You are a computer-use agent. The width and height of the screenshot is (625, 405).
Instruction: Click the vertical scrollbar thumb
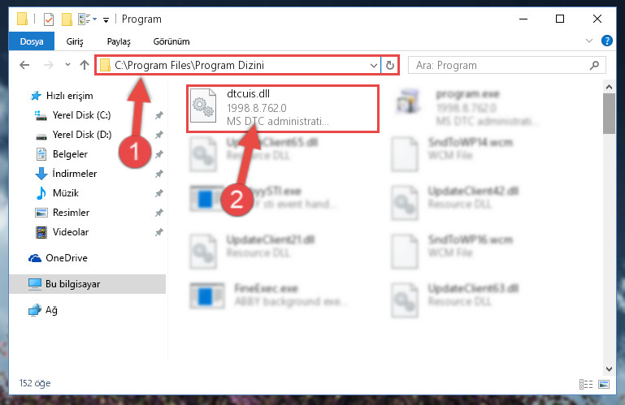[x=609, y=114]
